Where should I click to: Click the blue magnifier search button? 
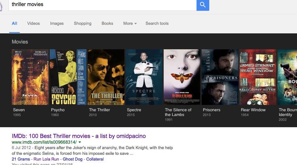[x=203, y=5]
